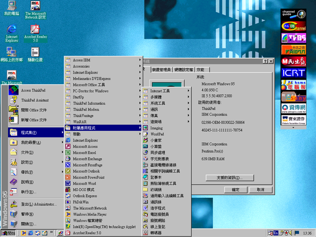Launch Microsoft Outlook from programs menu
Screen dimensions: 316x237
click(103, 171)
